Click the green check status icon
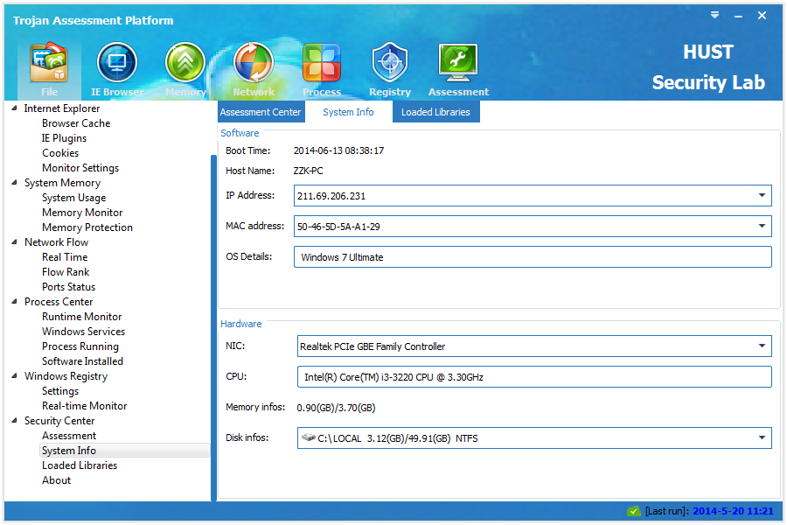Image resolution: width=787 pixels, height=525 pixels. tap(634, 511)
